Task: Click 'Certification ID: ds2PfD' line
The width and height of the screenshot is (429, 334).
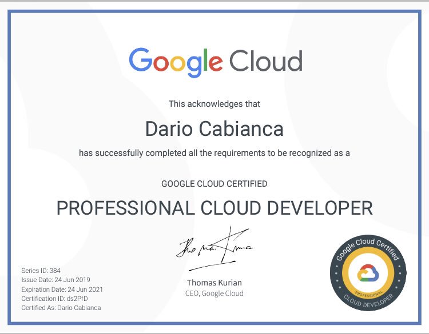Action: click(x=54, y=299)
